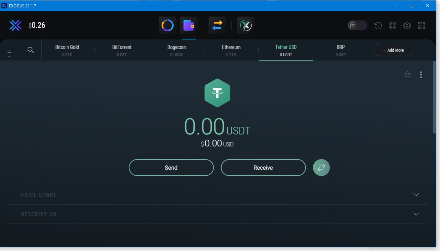440x251 pixels.
Task: Click the Add More button
Action: (393, 50)
